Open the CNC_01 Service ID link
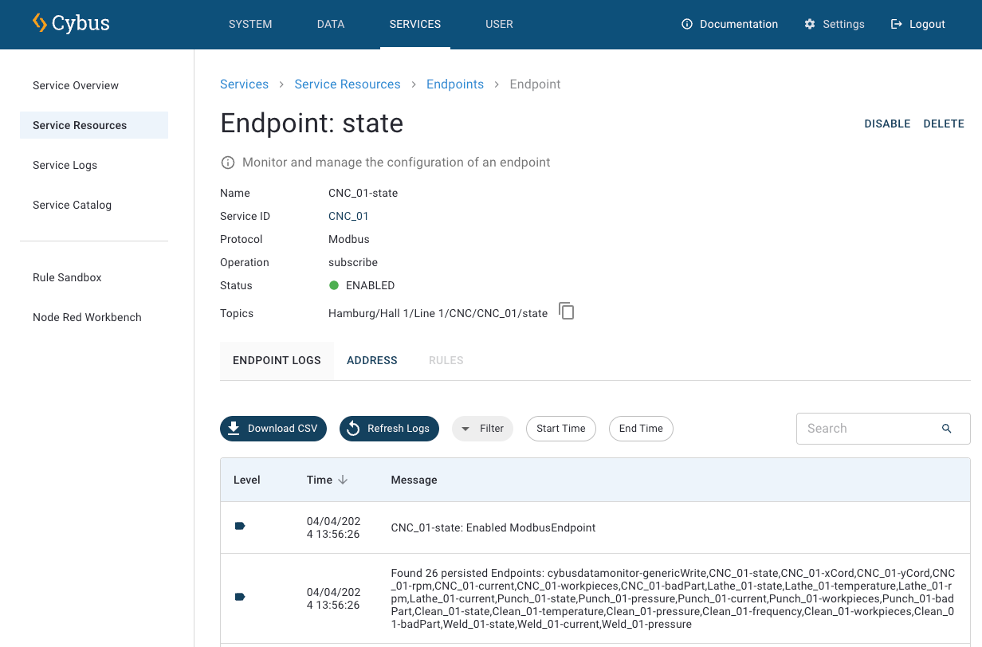 click(x=348, y=217)
